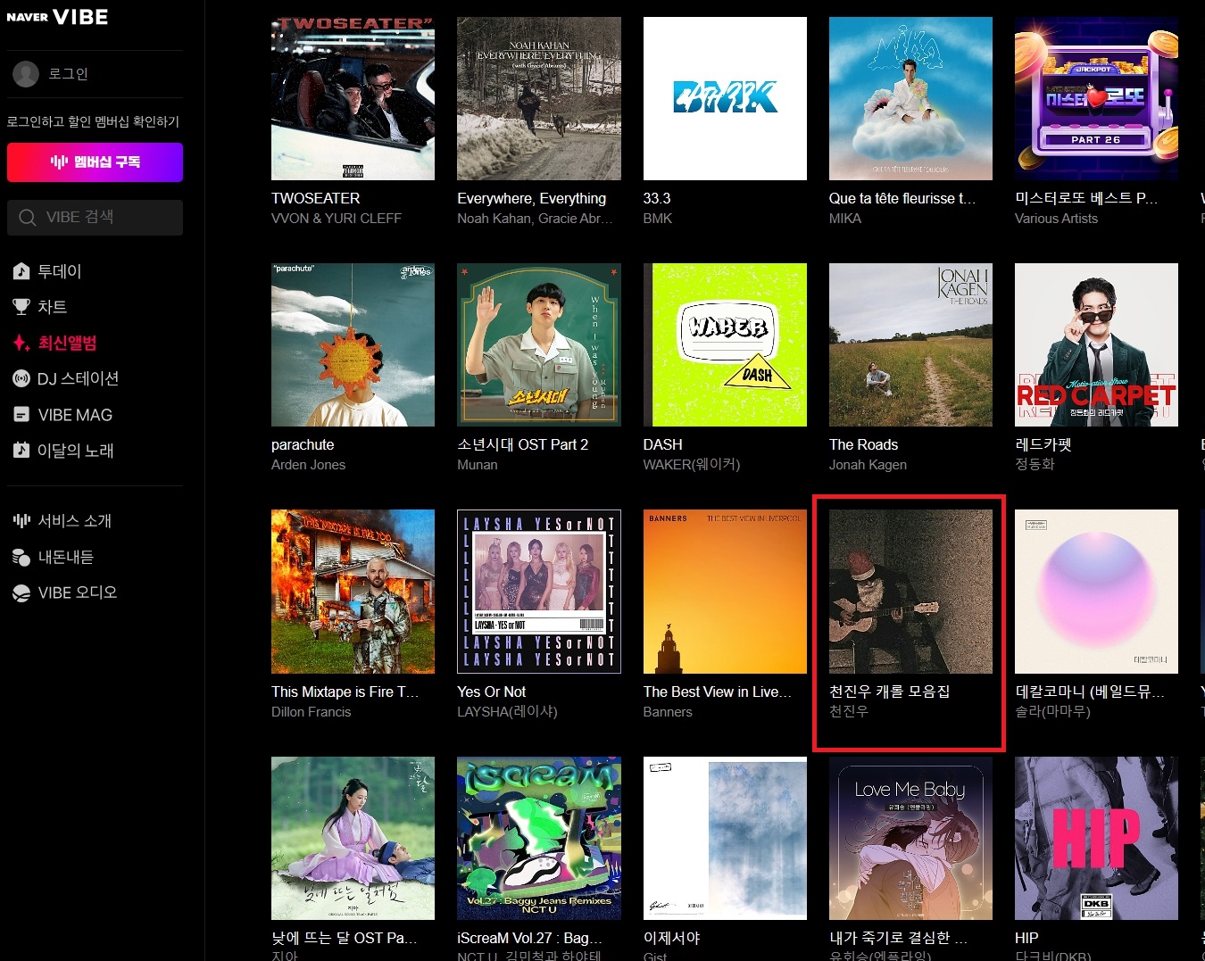The width and height of the screenshot is (1205, 961).
Task: Click the 이달의 노래 calendar icon
Action: (21, 450)
